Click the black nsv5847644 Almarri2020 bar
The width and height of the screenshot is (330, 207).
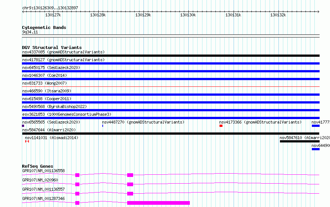pyautogui.click(x=171, y=134)
